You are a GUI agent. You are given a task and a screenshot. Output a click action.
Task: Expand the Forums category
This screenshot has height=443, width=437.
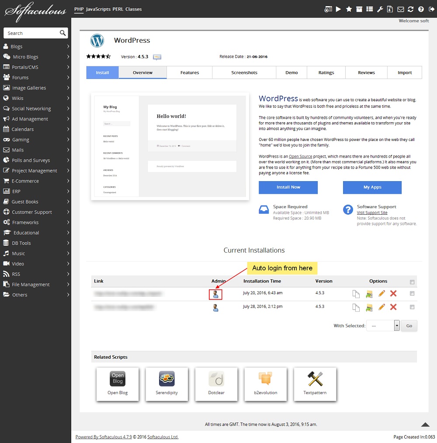click(36, 77)
